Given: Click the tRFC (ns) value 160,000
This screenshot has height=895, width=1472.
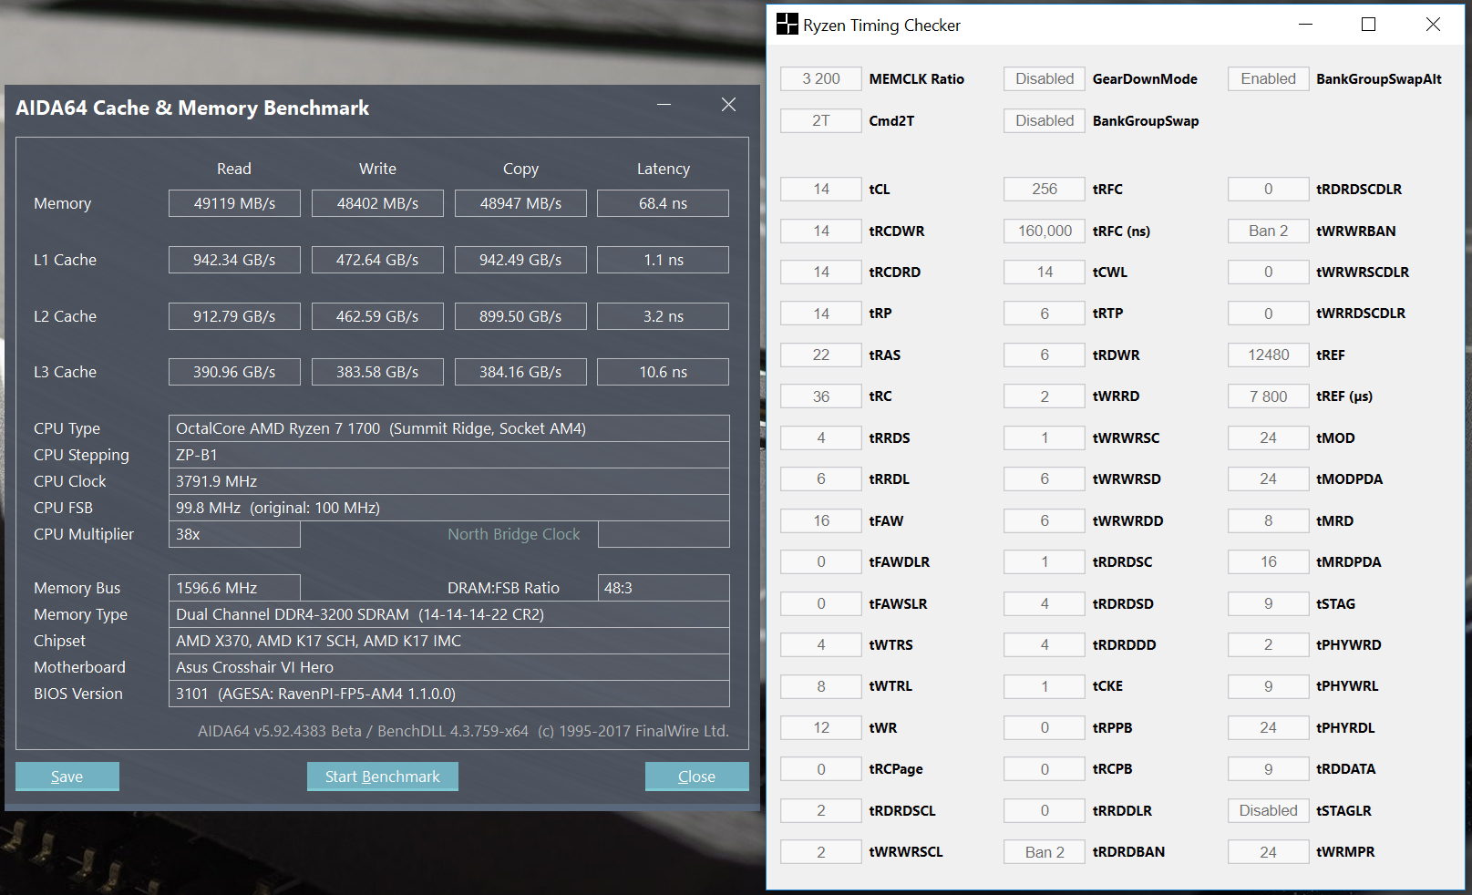Looking at the screenshot, I should coord(1045,231).
